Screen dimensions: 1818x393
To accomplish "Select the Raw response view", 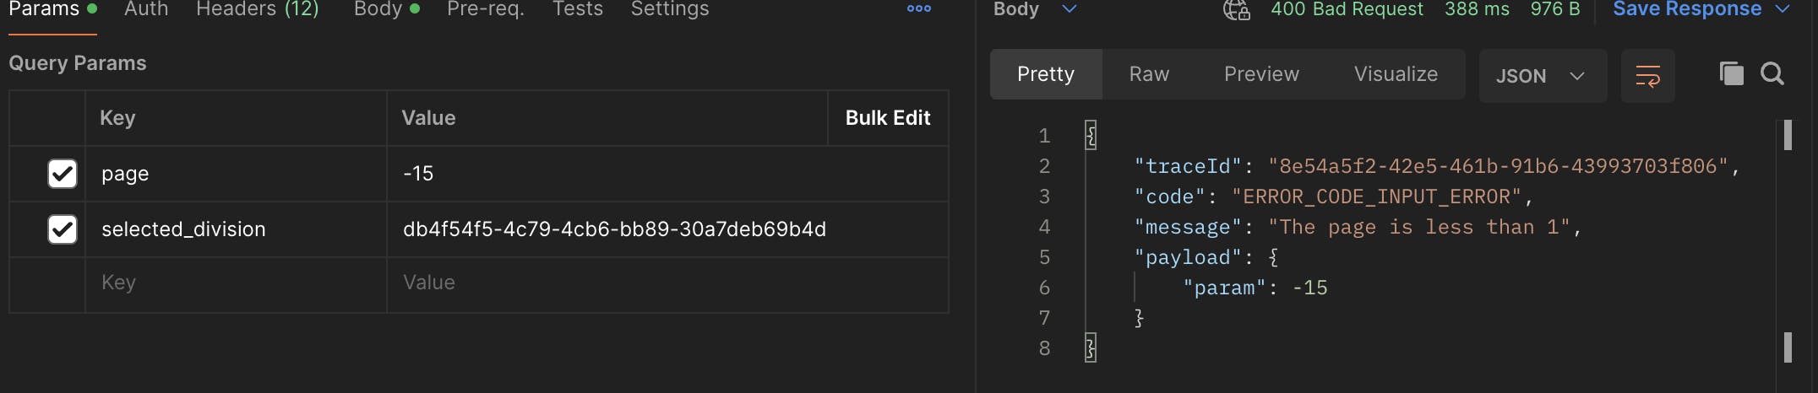I will 1149,74.
